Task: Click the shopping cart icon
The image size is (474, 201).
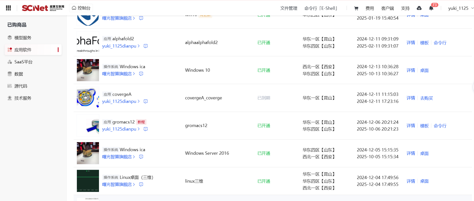Action: pos(356,8)
